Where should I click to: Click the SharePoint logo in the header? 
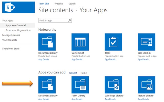(x=18, y=7)
